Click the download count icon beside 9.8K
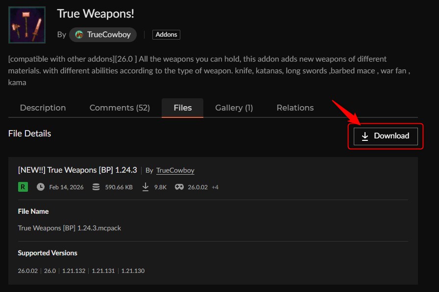This screenshot has height=292, width=439. (x=146, y=187)
